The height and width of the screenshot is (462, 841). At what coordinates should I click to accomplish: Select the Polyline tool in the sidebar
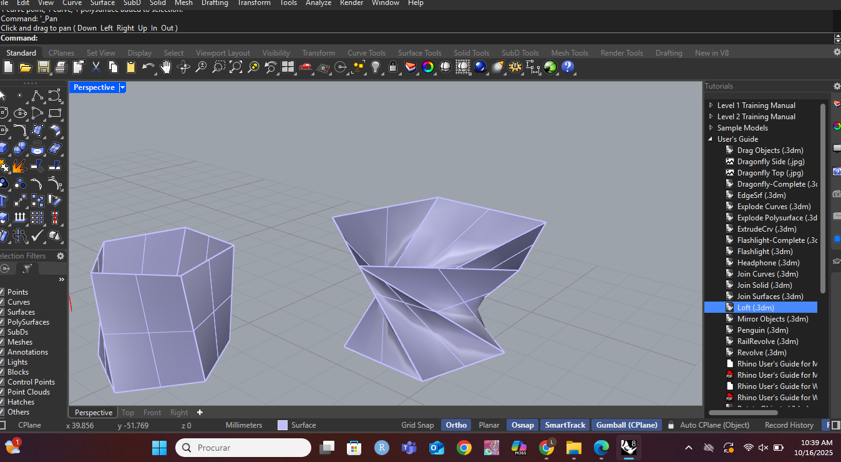(37, 97)
